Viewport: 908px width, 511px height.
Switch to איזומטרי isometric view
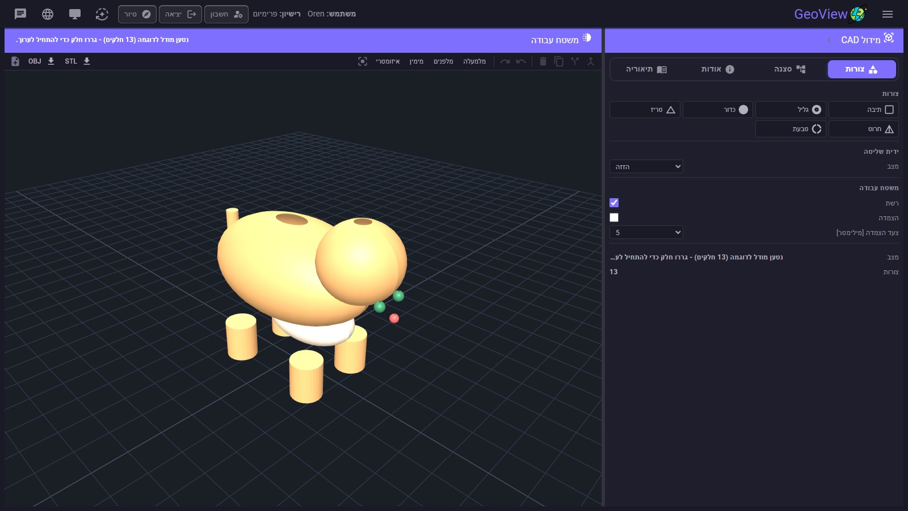(x=388, y=61)
